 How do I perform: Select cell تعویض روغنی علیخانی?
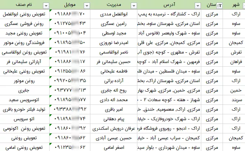(x=25, y=71)
